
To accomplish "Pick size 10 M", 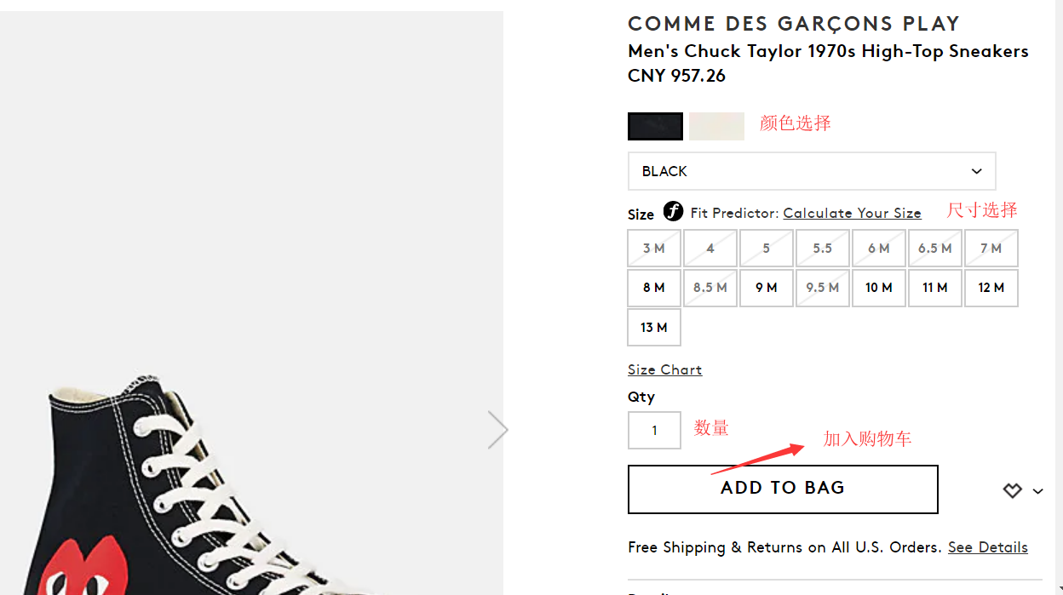I will pyautogui.click(x=878, y=288).
